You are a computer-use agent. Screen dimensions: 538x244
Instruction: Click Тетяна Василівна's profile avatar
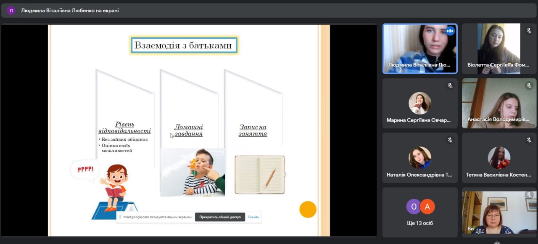click(x=499, y=158)
